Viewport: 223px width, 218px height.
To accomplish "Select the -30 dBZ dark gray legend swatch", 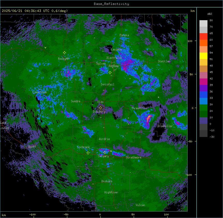I will pyautogui.click(x=203, y=134).
